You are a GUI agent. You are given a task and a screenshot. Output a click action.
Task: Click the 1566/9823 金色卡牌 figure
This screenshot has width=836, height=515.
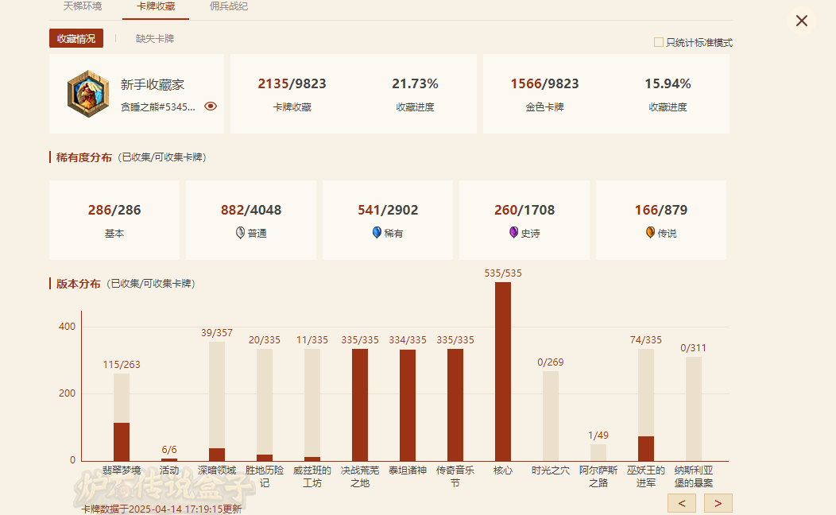coord(544,83)
